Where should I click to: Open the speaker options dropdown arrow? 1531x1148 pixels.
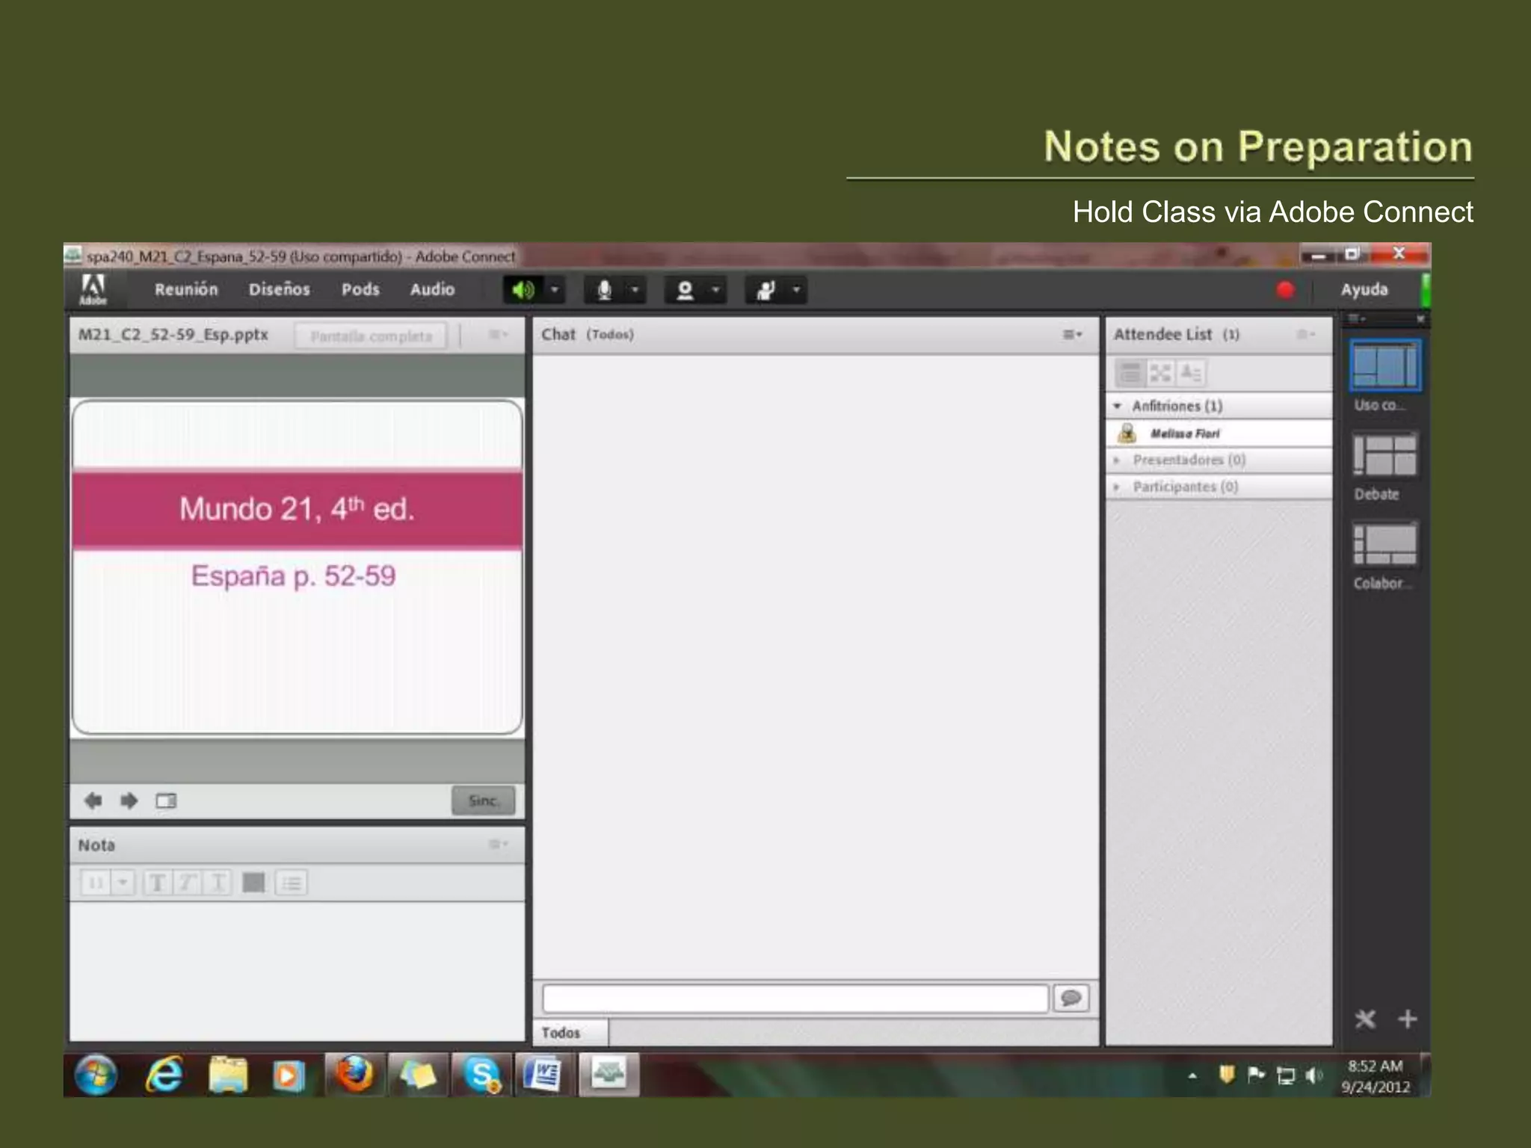pyautogui.click(x=555, y=290)
